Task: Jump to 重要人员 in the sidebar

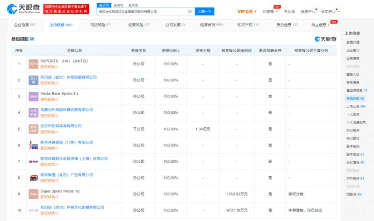Action: 353,75
